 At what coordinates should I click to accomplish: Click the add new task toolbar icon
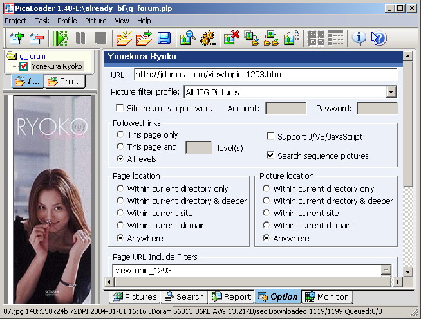click(15, 38)
